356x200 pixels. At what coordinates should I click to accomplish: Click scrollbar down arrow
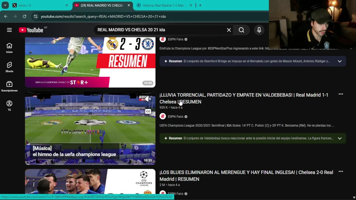tap(354, 197)
